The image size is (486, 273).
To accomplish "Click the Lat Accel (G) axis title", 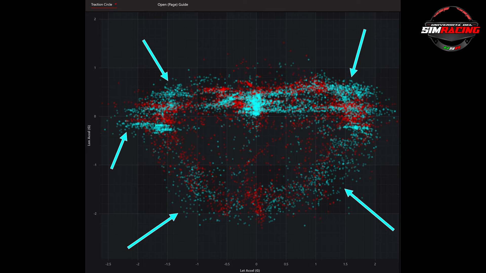I will pyautogui.click(x=250, y=270).
